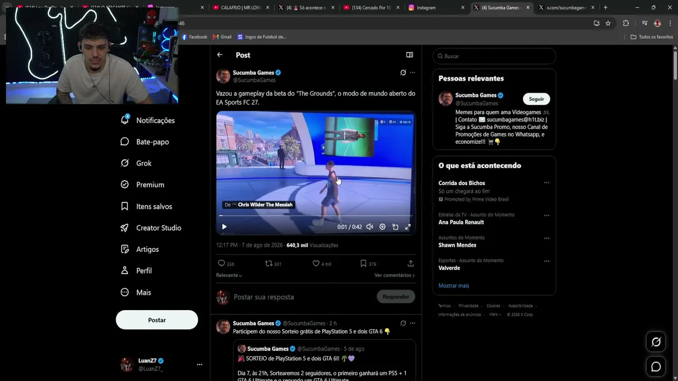Open browser media controls icon
This screenshot has width=678, height=381.
tap(645, 23)
